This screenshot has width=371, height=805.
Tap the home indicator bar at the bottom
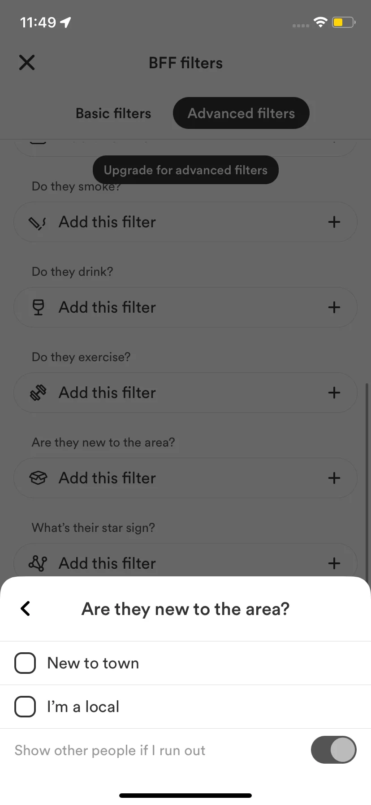pyautogui.click(x=185, y=796)
